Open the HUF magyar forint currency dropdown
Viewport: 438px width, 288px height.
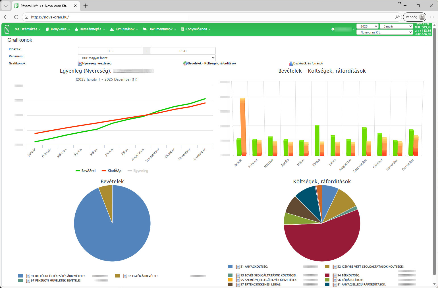147,58
